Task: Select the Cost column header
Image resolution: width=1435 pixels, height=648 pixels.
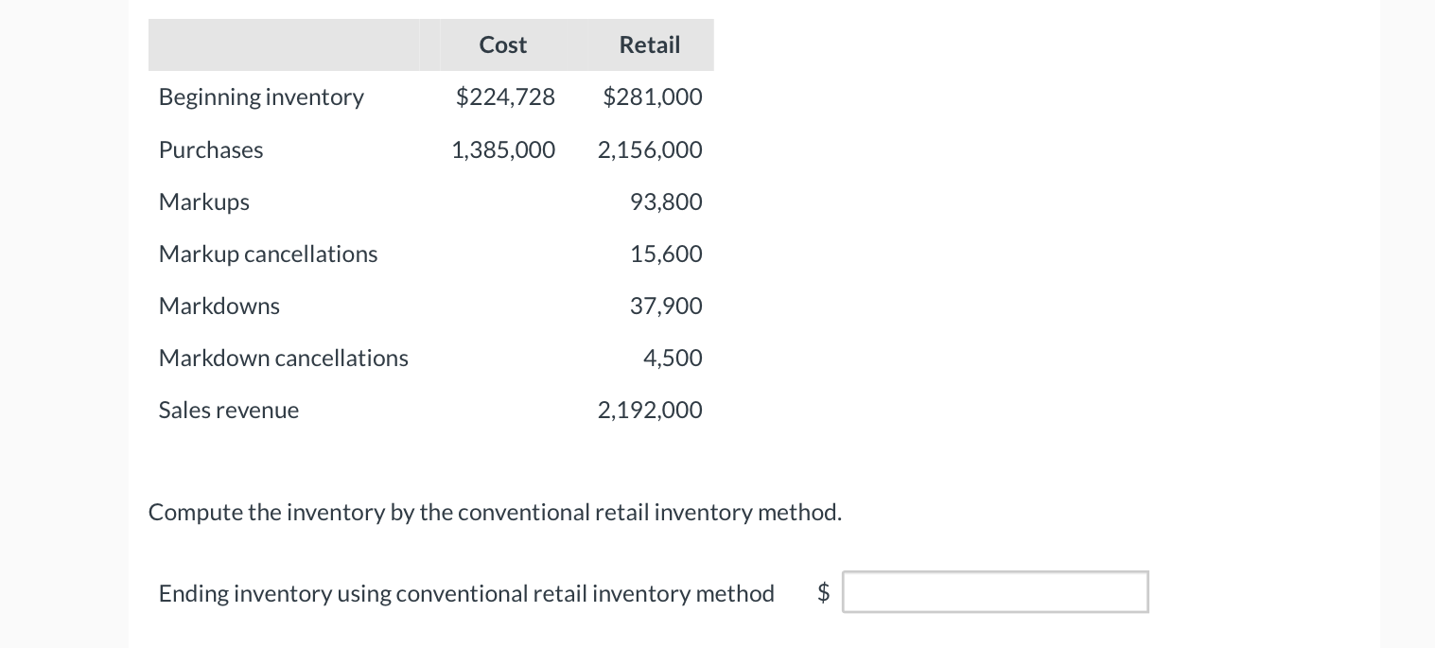Action: [502, 44]
